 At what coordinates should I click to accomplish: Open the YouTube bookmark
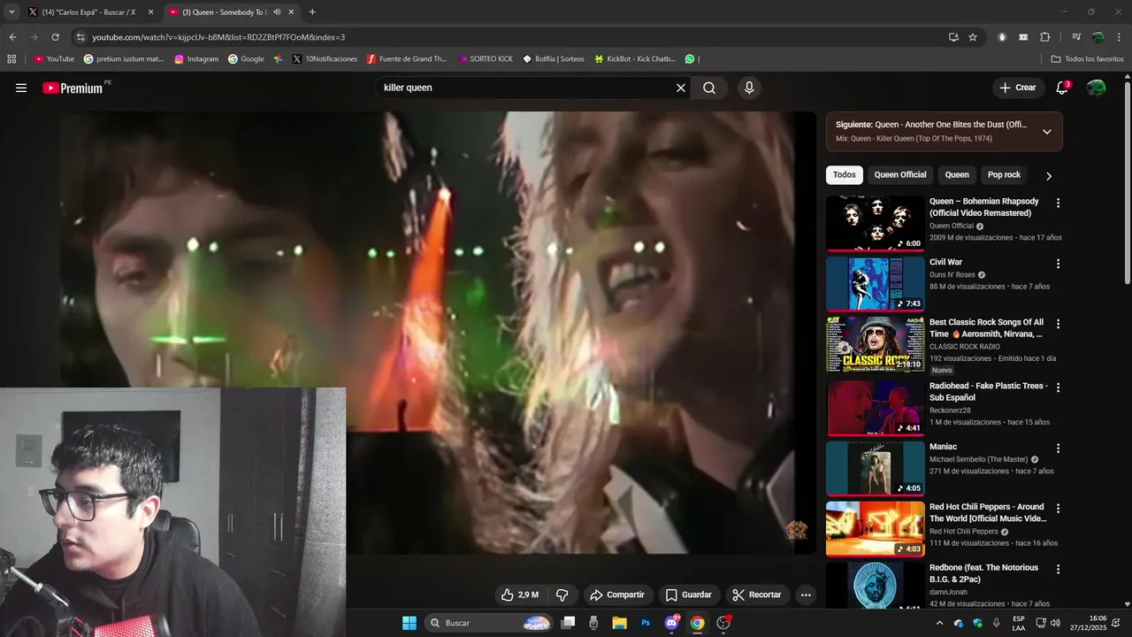[54, 59]
